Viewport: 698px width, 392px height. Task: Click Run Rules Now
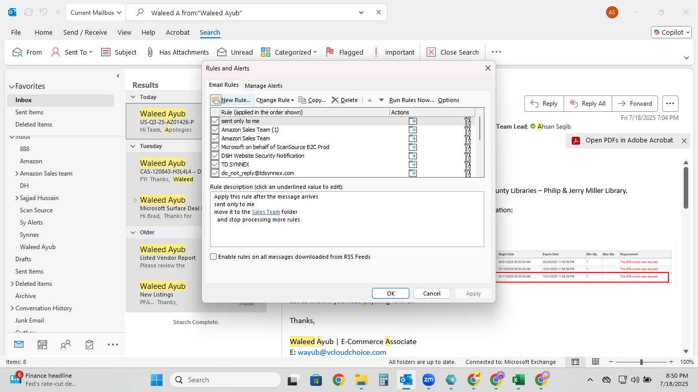(412, 100)
